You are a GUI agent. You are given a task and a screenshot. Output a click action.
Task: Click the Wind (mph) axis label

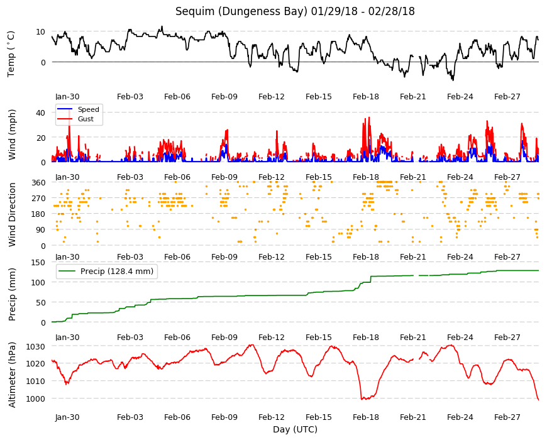click(12, 135)
